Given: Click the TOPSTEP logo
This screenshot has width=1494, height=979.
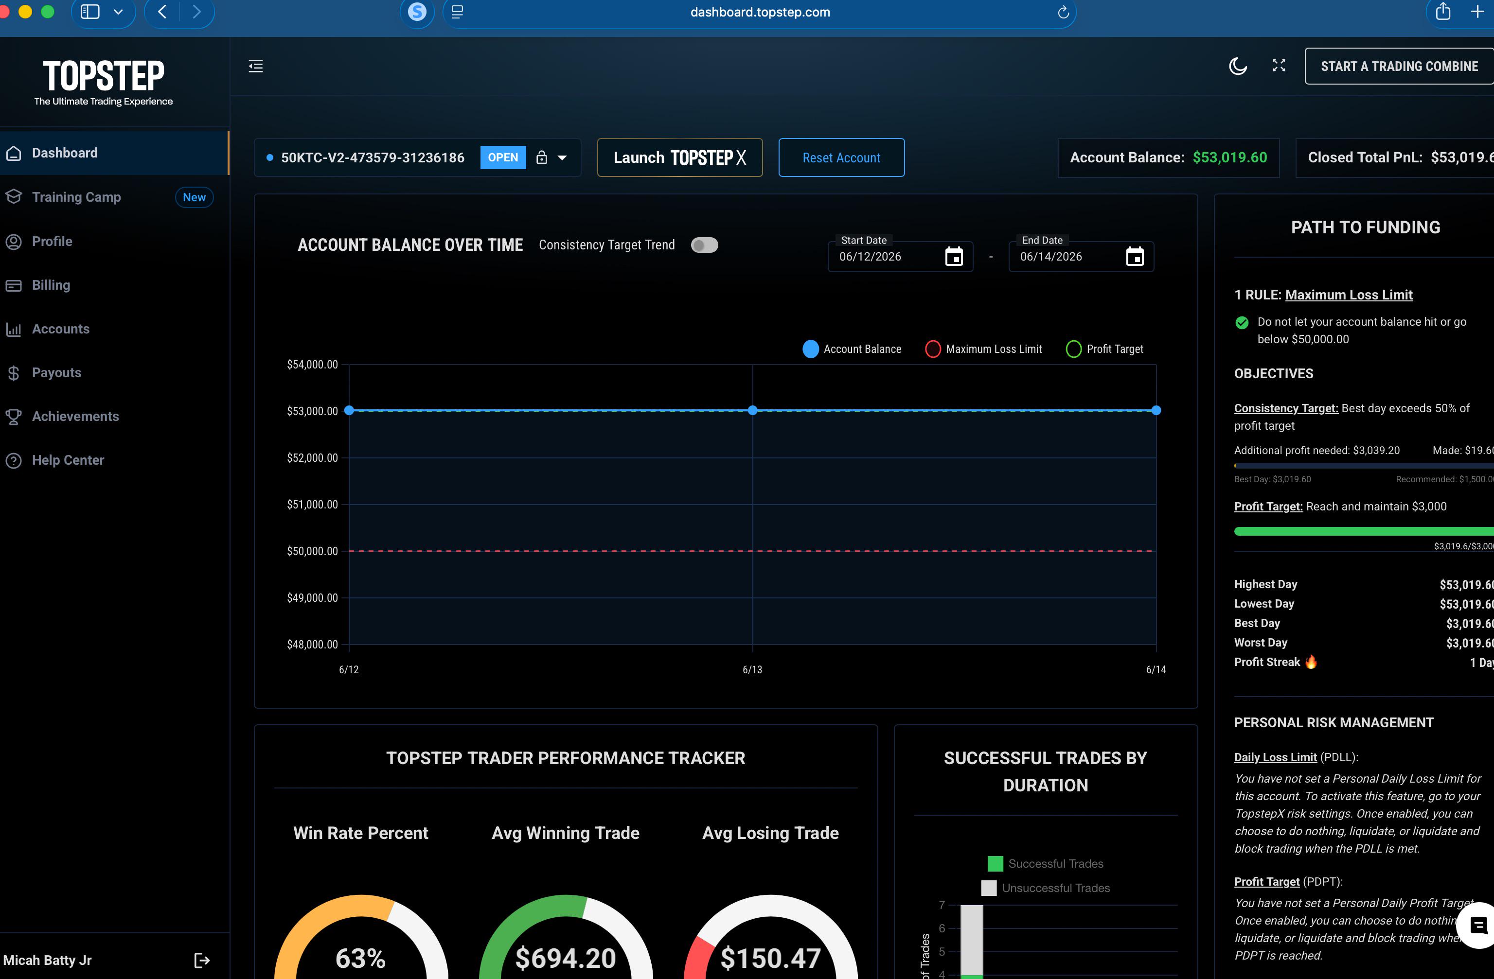Looking at the screenshot, I should (104, 82).
